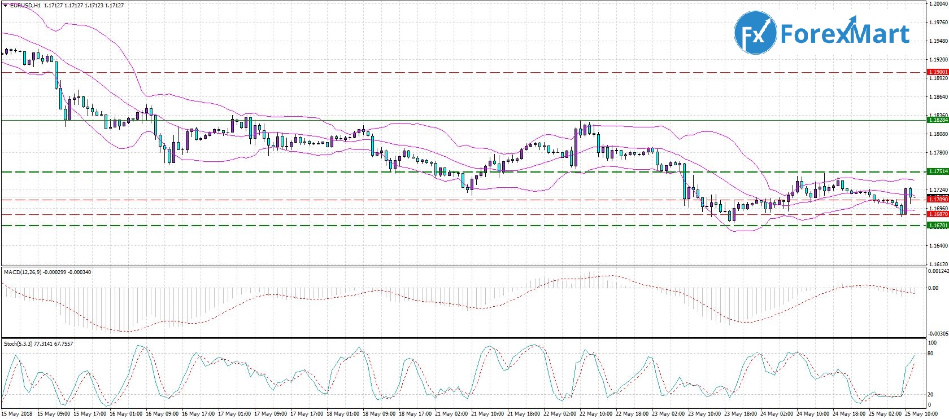
Task: Click the 1.16400 price scale value
Action: pyautogui.click(x=937, y=246)
